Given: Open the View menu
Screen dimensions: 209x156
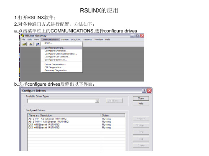Looking at the screenshot, I should coord(36,40).
